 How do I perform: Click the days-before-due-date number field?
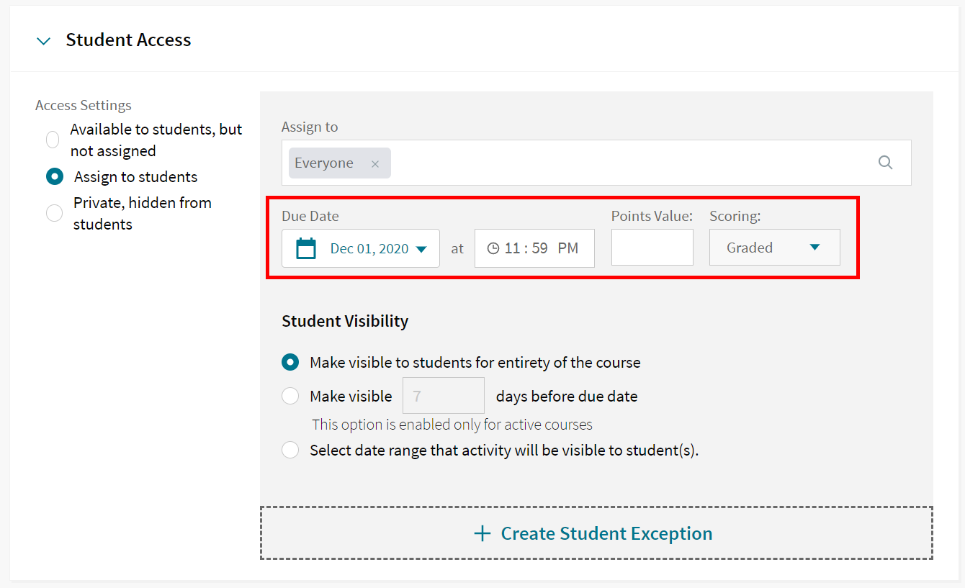(x=443, y=395)
